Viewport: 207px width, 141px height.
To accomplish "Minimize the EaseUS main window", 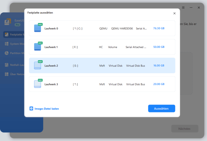I will click(x=191, y=8).
